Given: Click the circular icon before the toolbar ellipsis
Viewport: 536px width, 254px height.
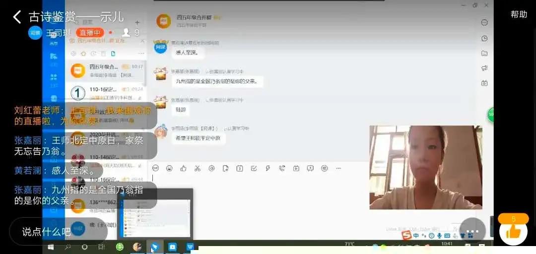Looking at the screenshot, I should [x=325, y=168].
